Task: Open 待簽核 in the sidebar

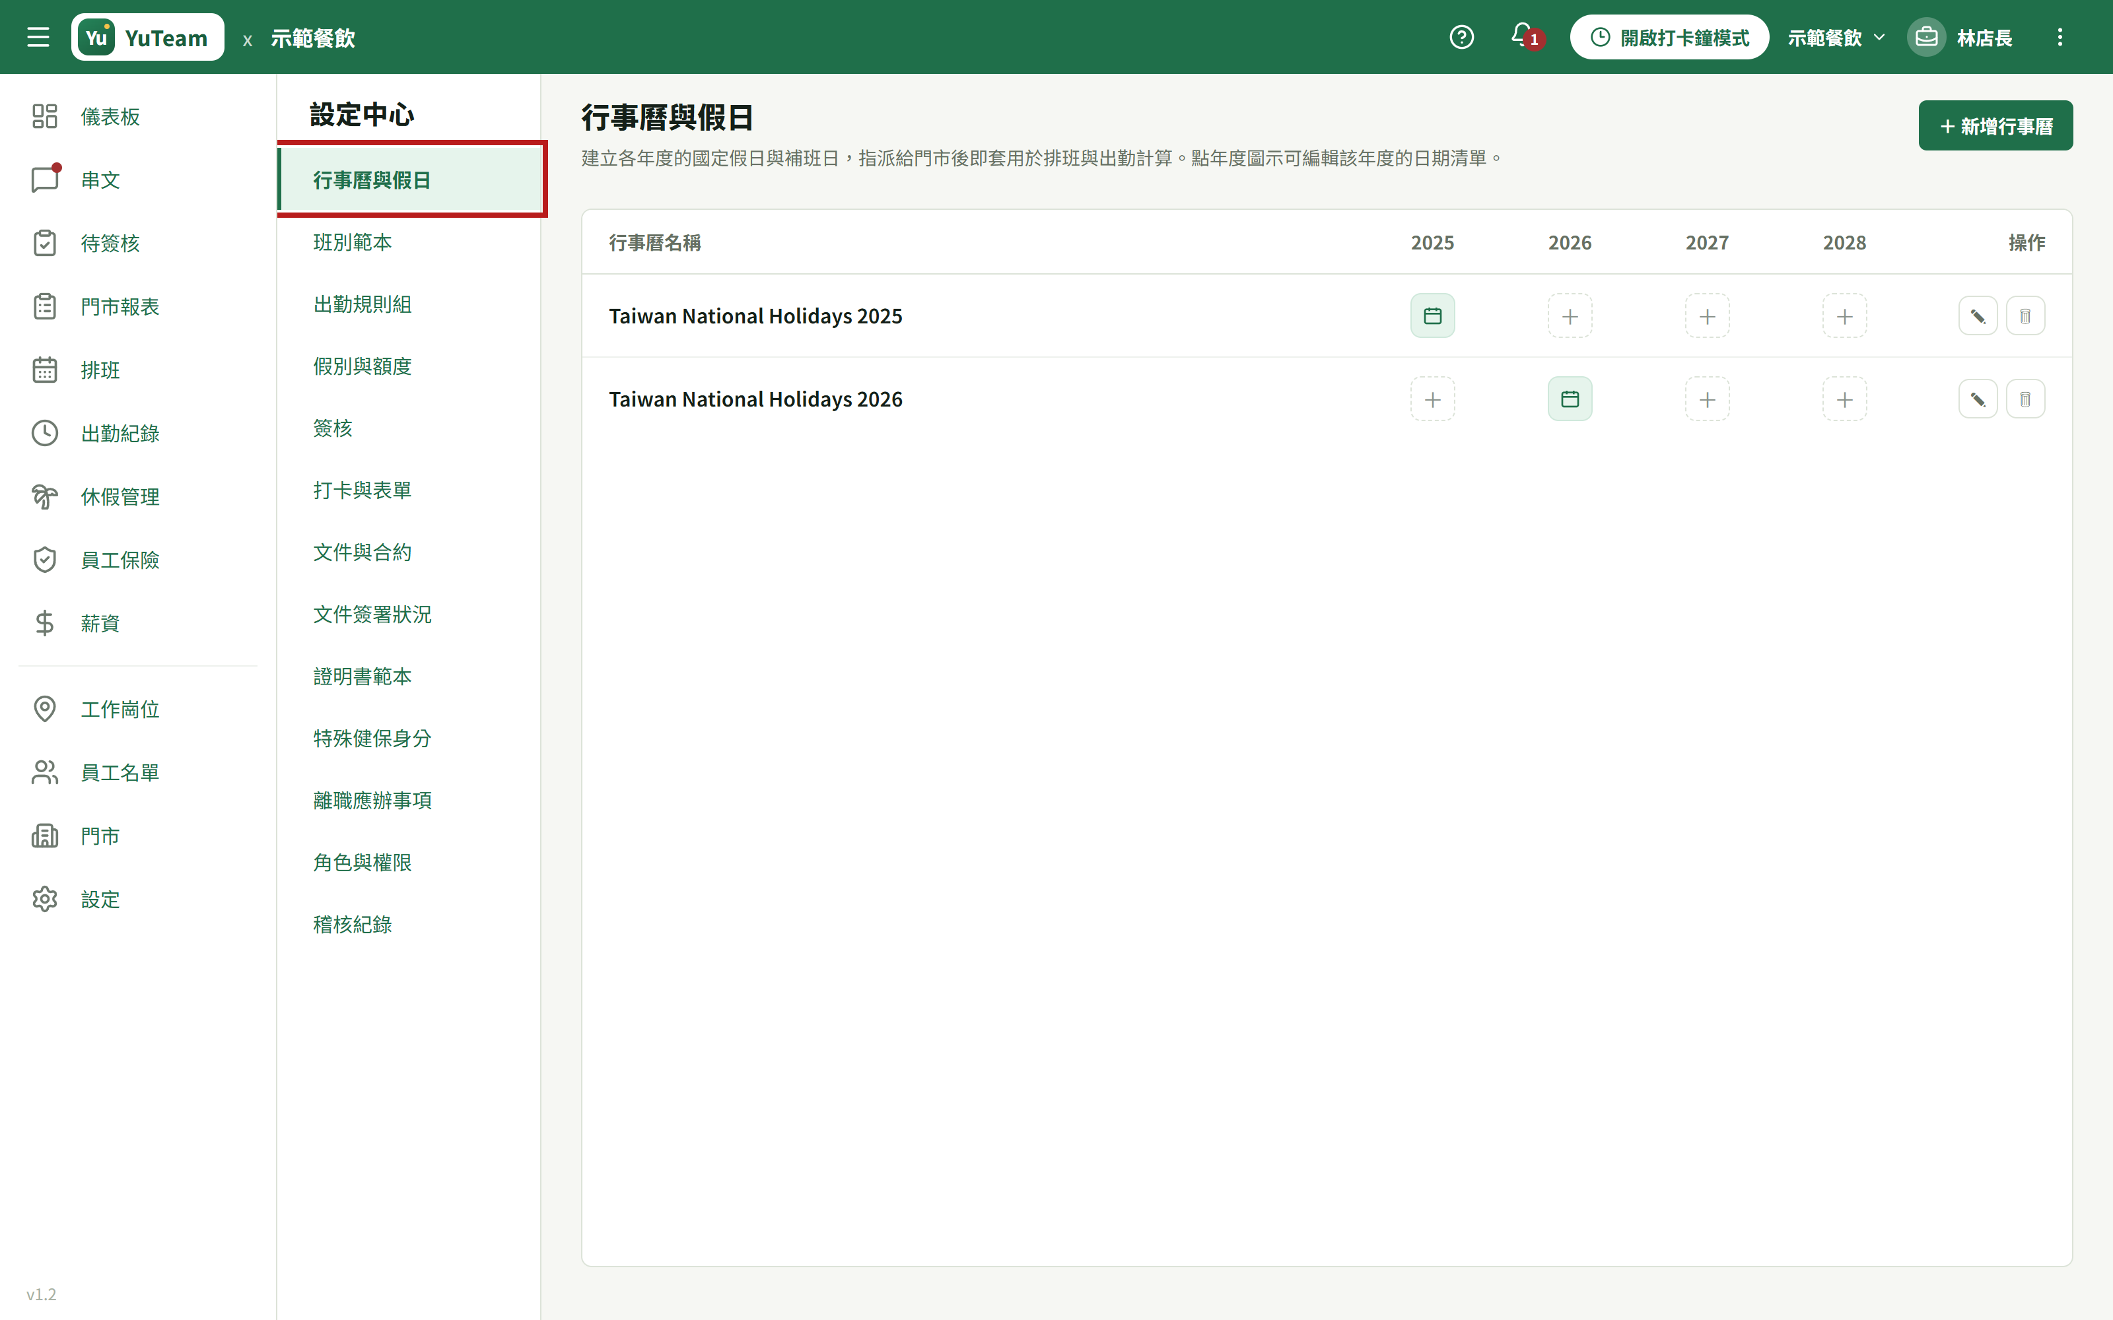Action: [138, 243]
